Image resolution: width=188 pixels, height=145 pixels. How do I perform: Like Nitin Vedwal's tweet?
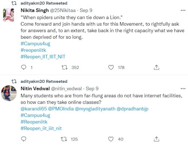111,139
